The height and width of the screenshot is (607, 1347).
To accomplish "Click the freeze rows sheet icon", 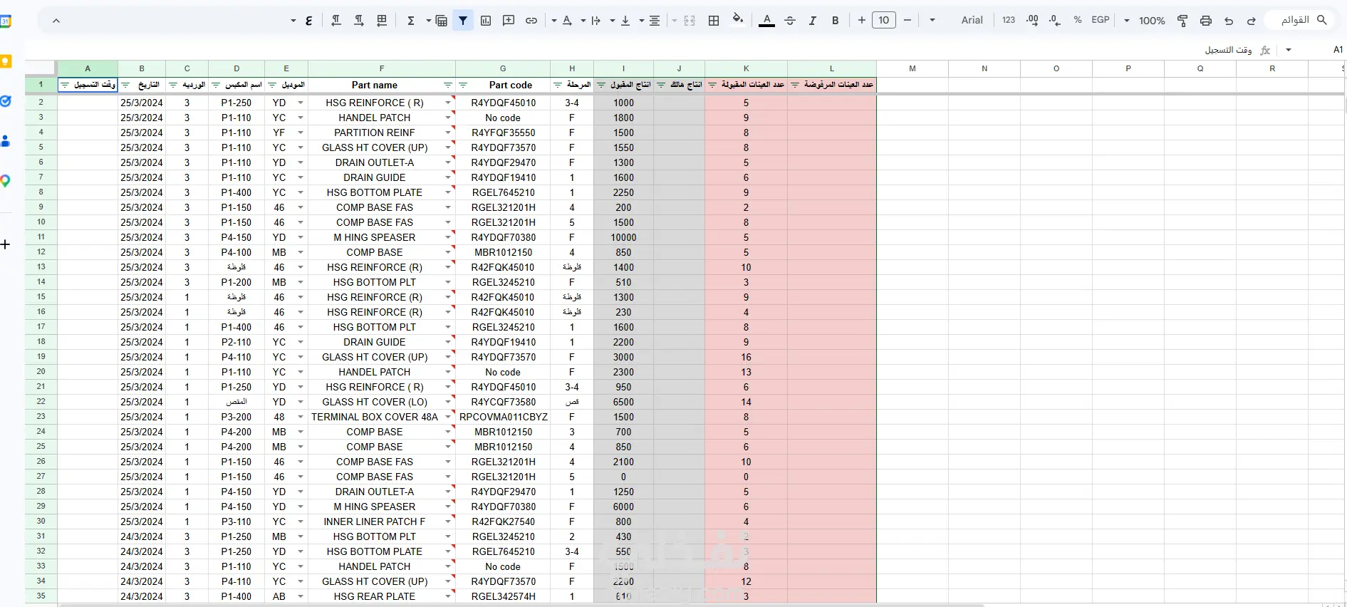I will (382, 21).
